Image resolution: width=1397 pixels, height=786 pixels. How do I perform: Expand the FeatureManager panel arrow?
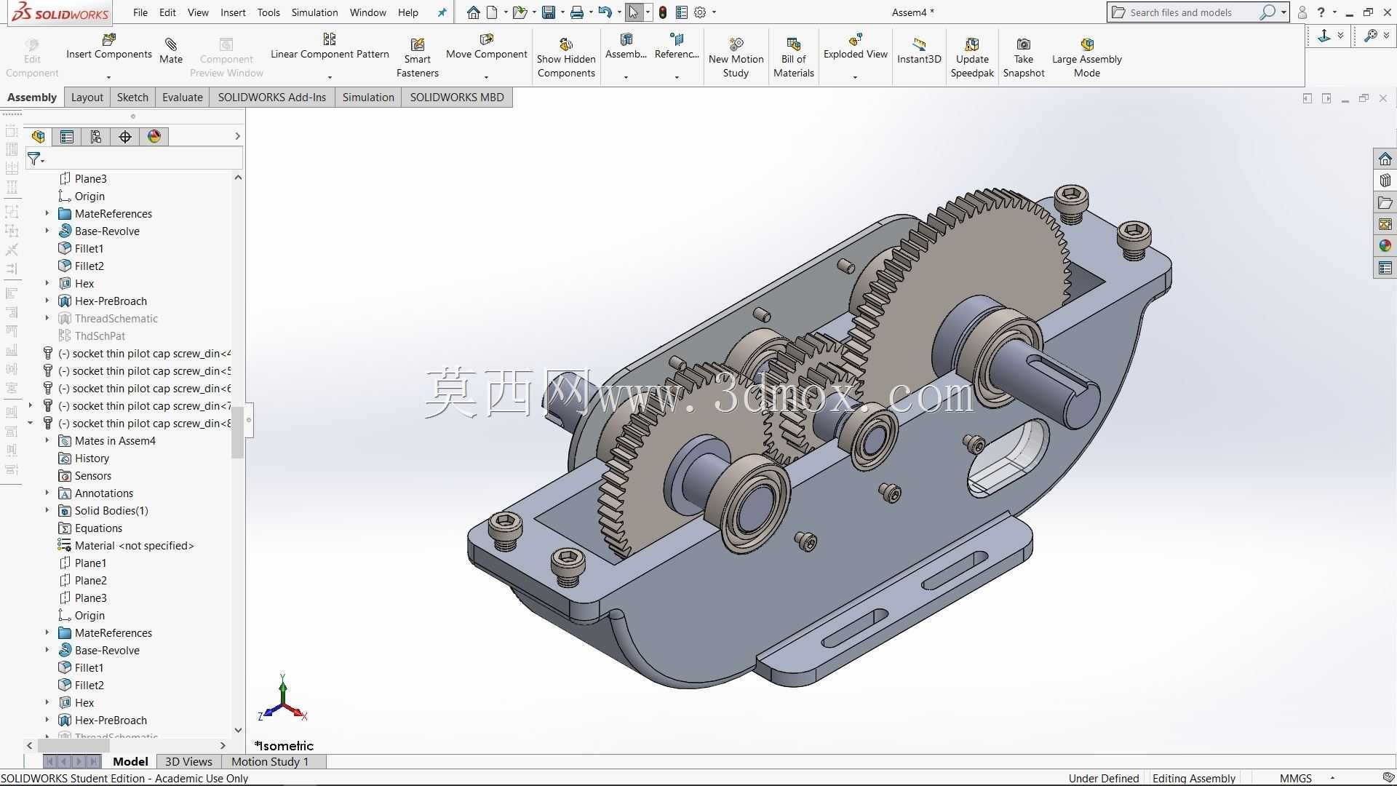pos(237,136)
